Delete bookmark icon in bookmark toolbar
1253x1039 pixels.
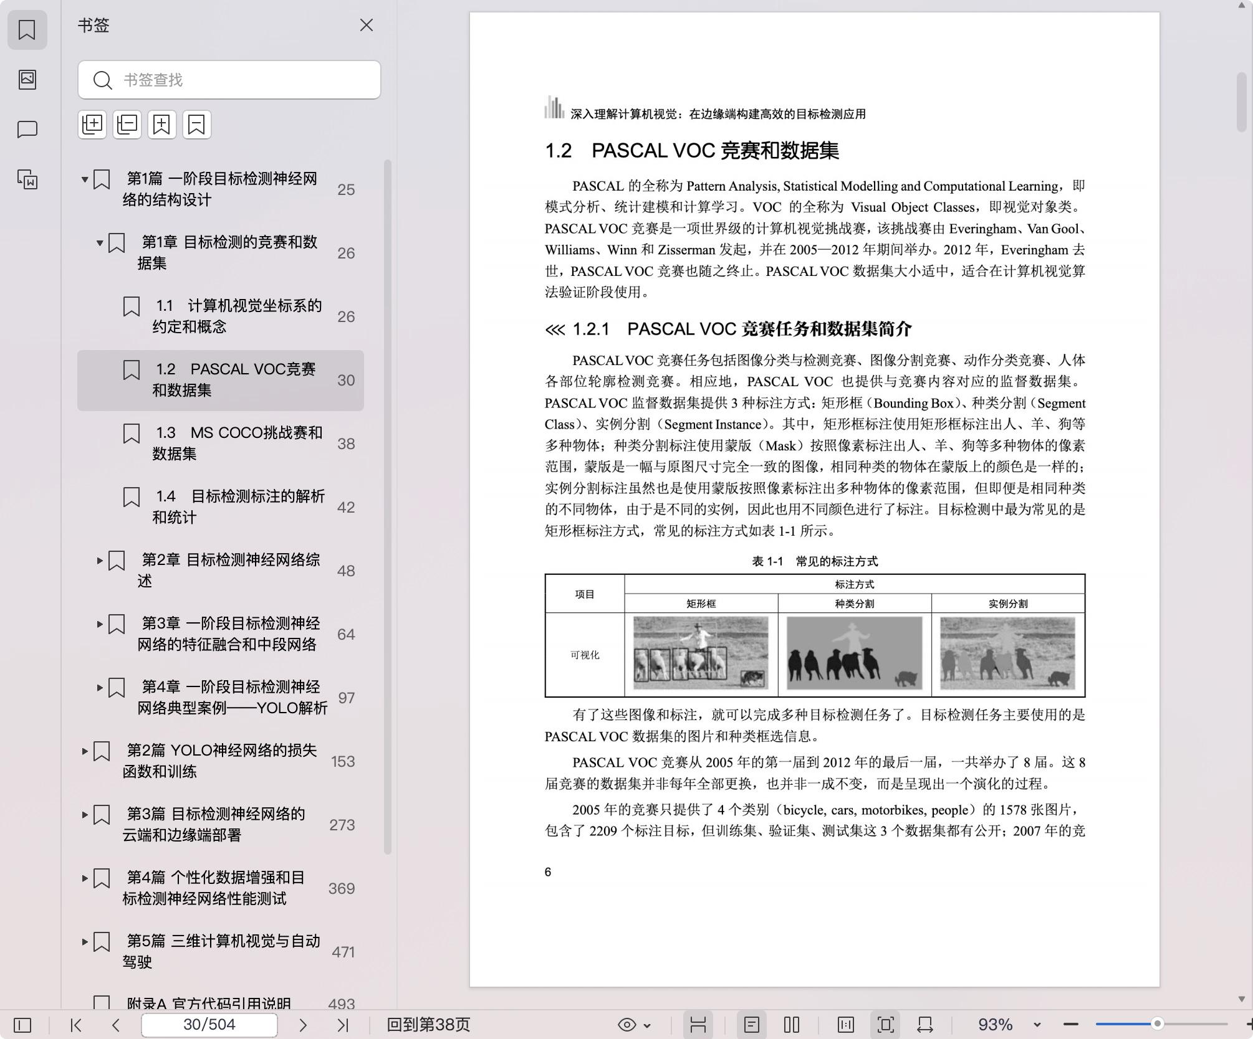click(197, 124)
